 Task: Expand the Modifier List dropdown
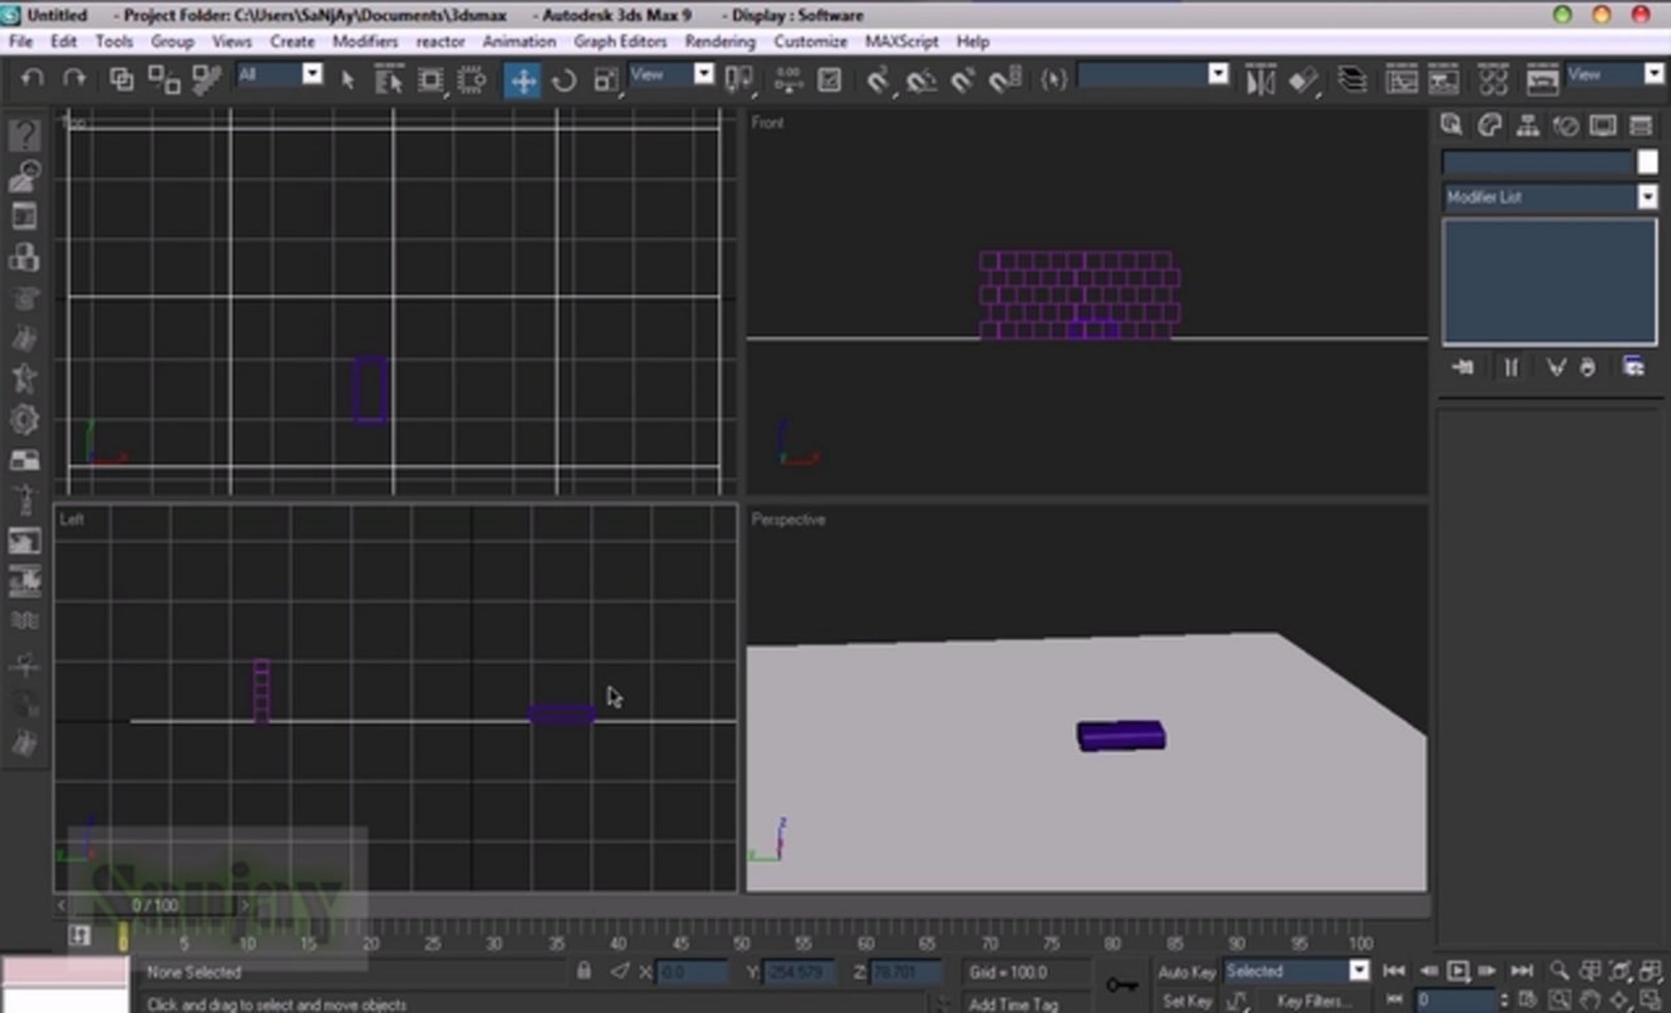click(1550, 198)
